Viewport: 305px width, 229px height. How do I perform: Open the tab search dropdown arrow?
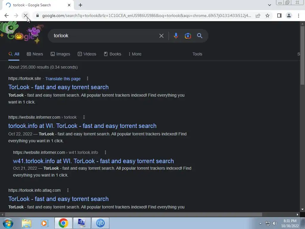coord(269,5)
